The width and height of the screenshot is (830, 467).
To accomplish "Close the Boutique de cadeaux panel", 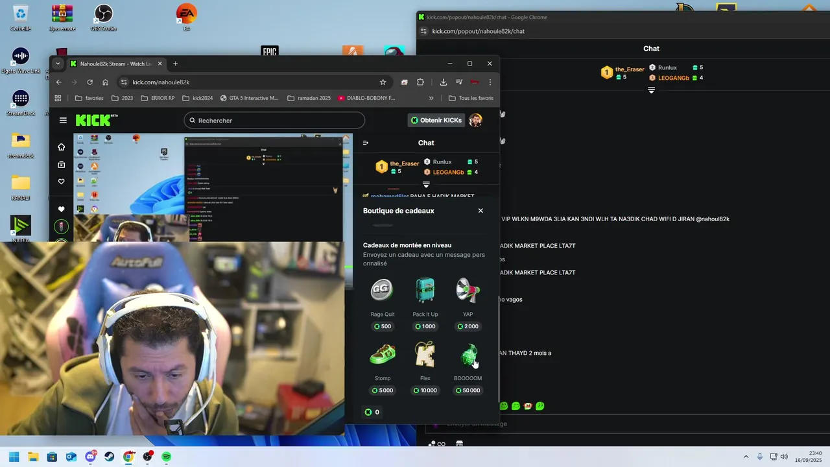I will click(480, 211).
